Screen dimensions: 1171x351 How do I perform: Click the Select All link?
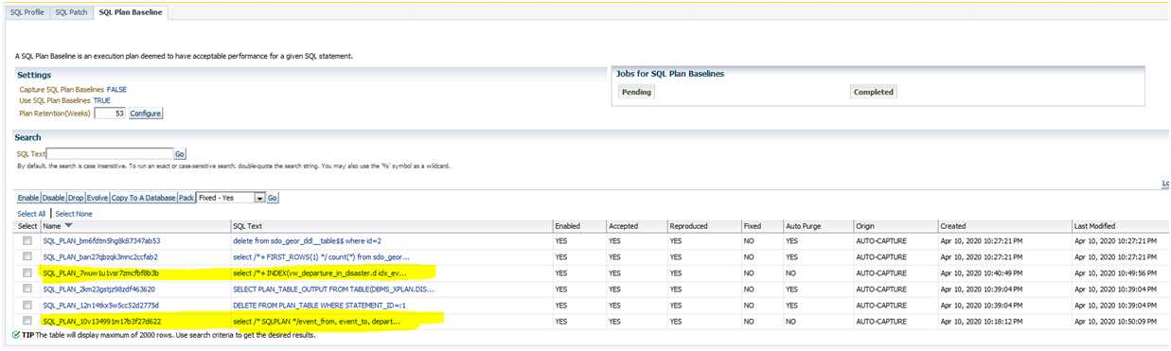pyautogui.click(x=31, y=215)
